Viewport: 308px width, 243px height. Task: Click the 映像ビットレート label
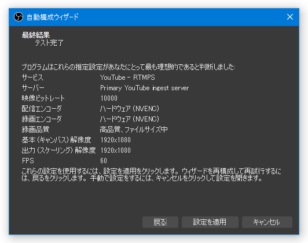[43, 98]
